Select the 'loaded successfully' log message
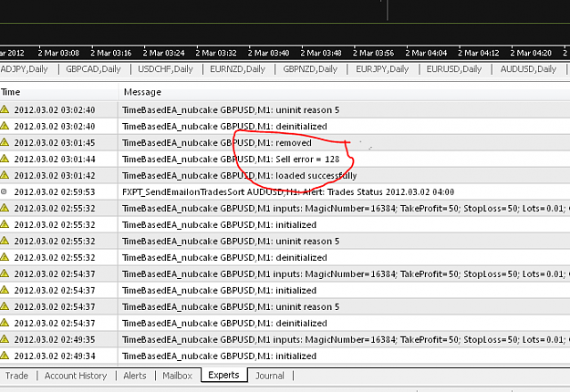Viewport: 570px width, 392px height. click(239, 175)
